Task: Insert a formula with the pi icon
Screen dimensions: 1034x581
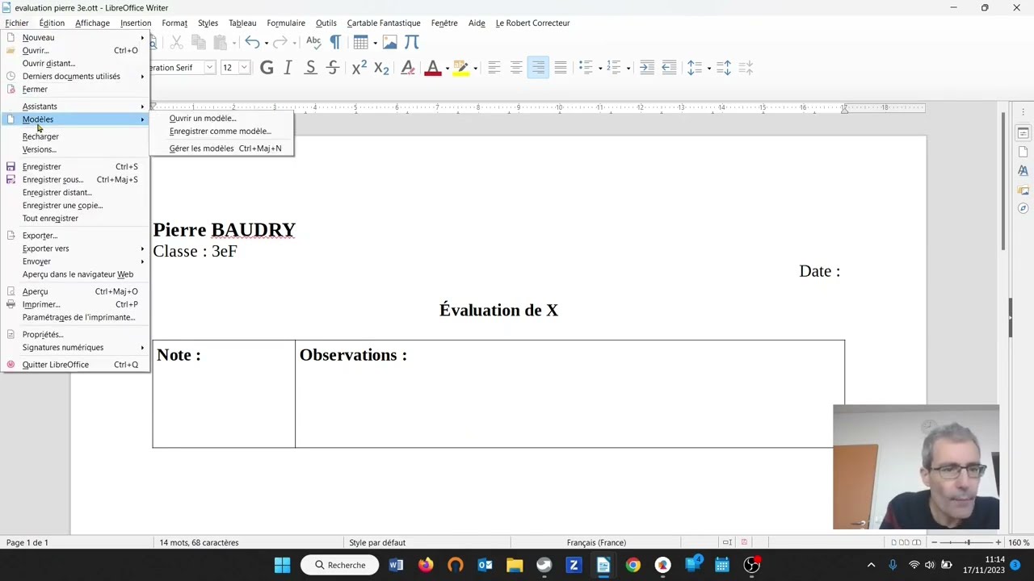Action: 412,42
